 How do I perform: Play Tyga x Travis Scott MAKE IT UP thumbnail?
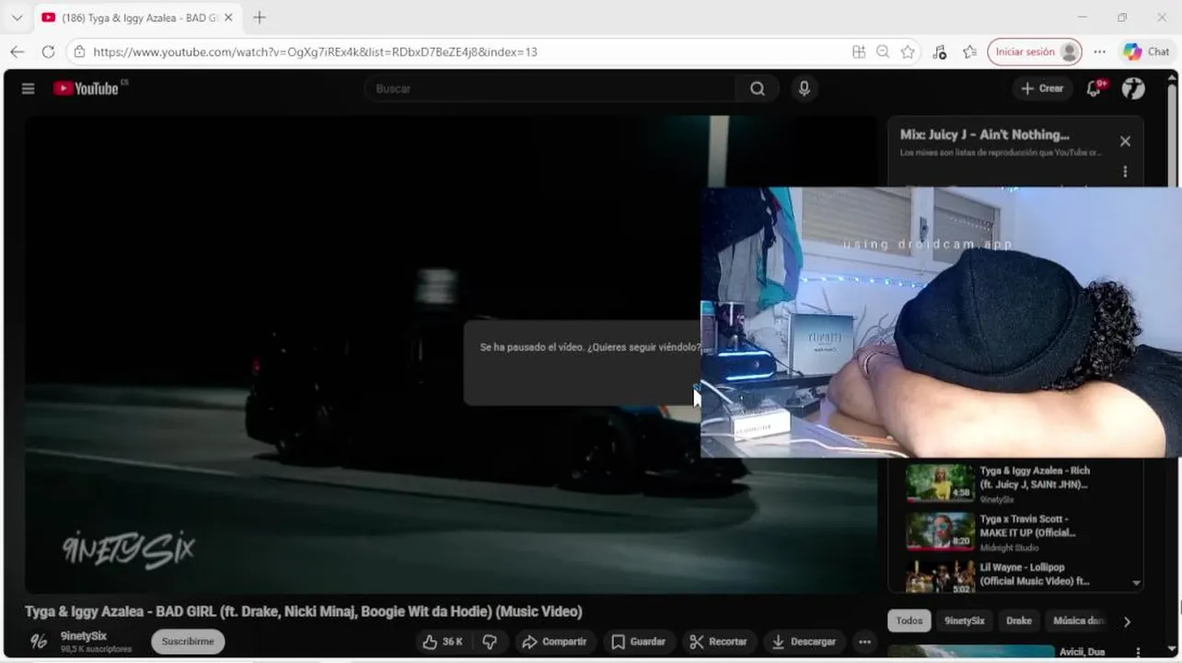939,531
